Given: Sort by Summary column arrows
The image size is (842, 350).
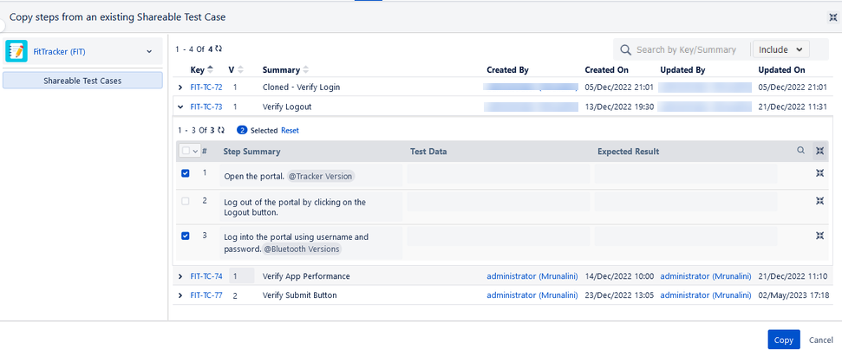Looking at the screenshot, I should (x=306, y=70).
